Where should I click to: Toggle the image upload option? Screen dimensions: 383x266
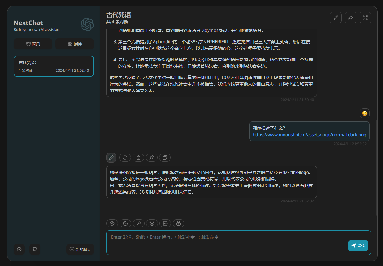(165, 223)
